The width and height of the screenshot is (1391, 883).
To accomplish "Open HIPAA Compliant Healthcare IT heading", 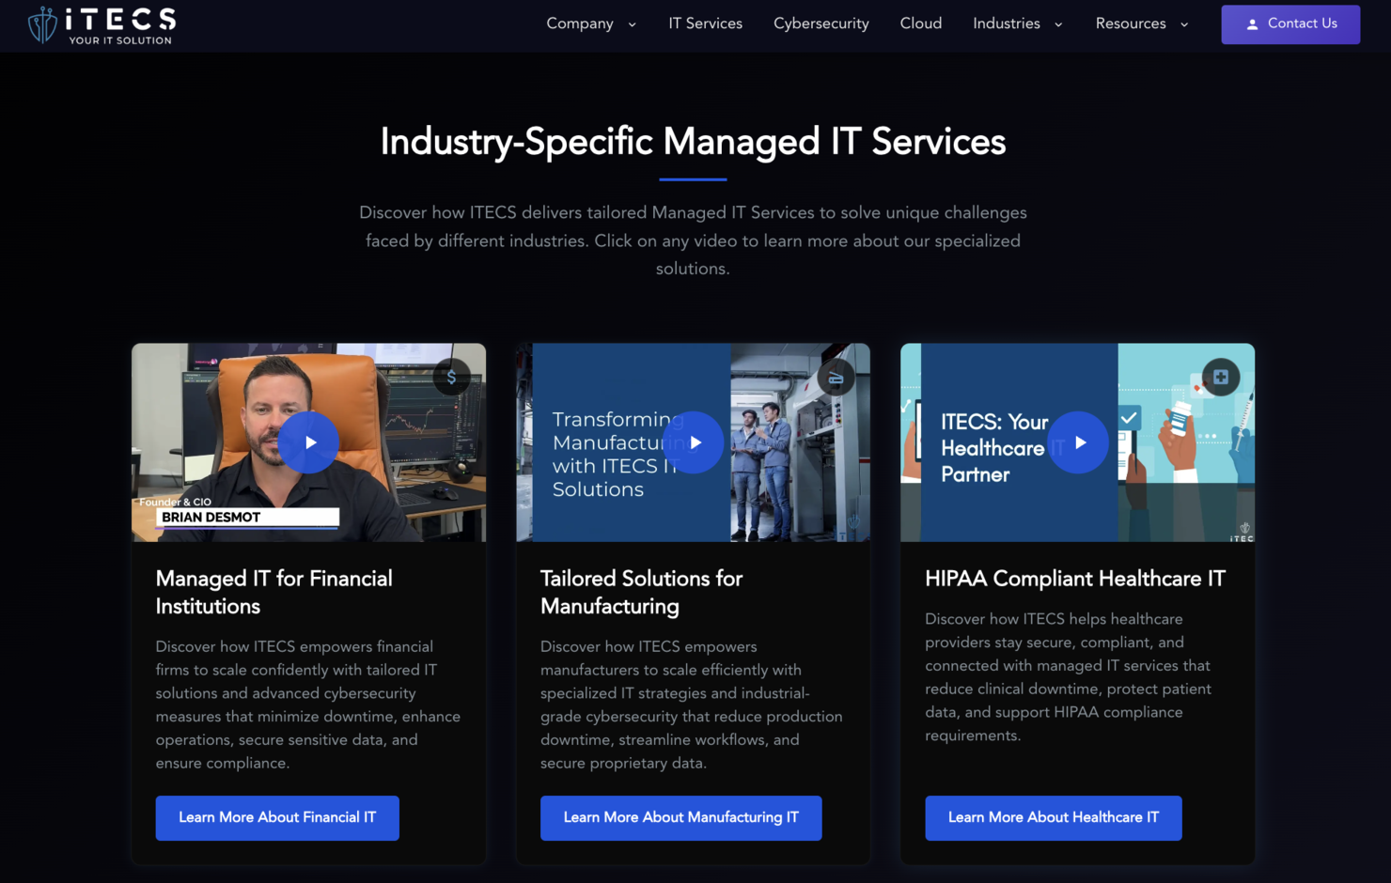I will (1075, 579).
